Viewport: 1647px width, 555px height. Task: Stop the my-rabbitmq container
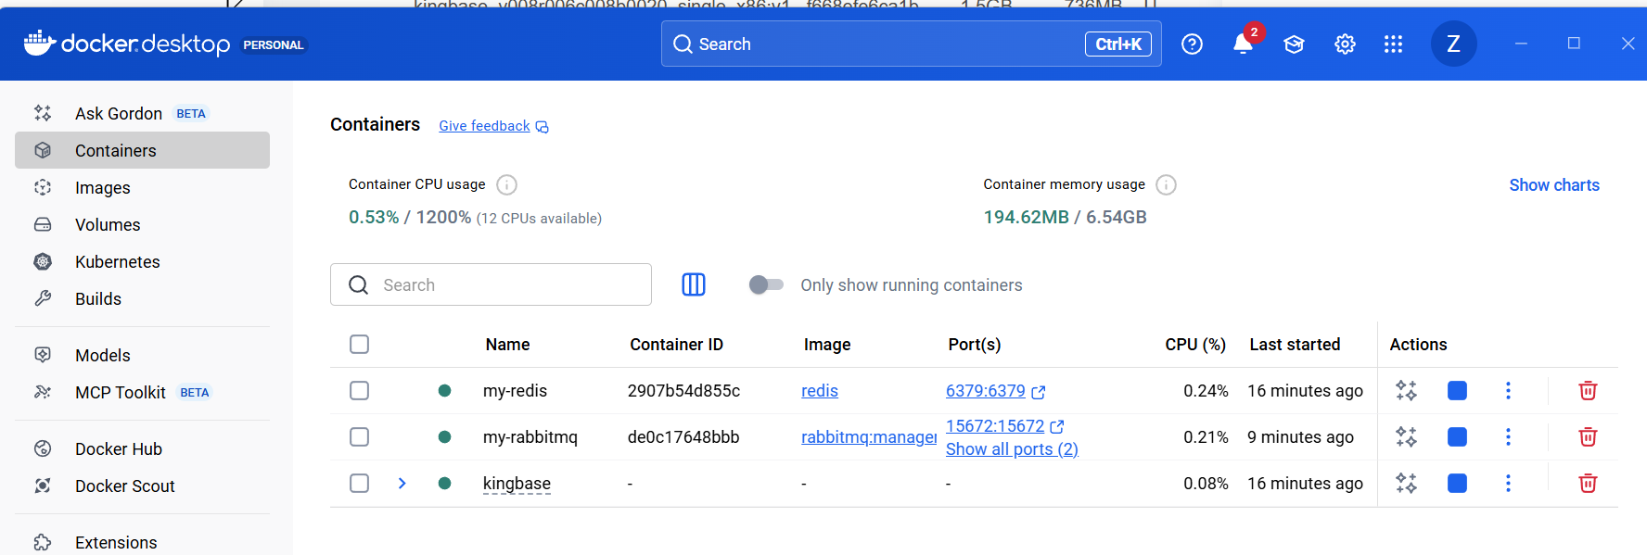coord(1457,436)
